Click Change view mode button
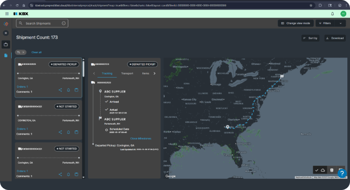The image size is (350, 190). (x=295, y=23)
